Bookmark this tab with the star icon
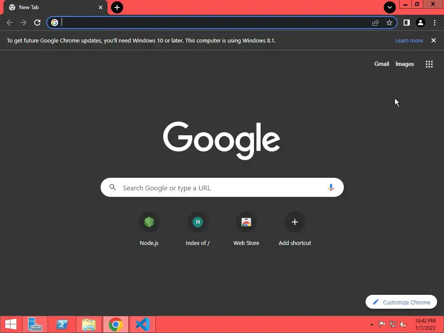The width and height of the screenshot is (444, 333). (389, 23)
